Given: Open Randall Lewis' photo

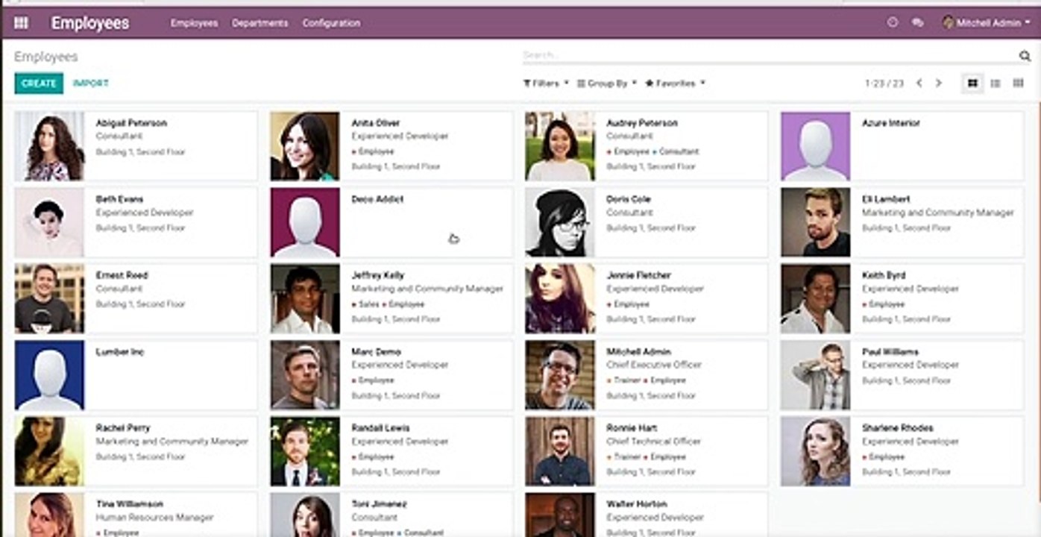Looking at the screenshot, I should 305,451.
